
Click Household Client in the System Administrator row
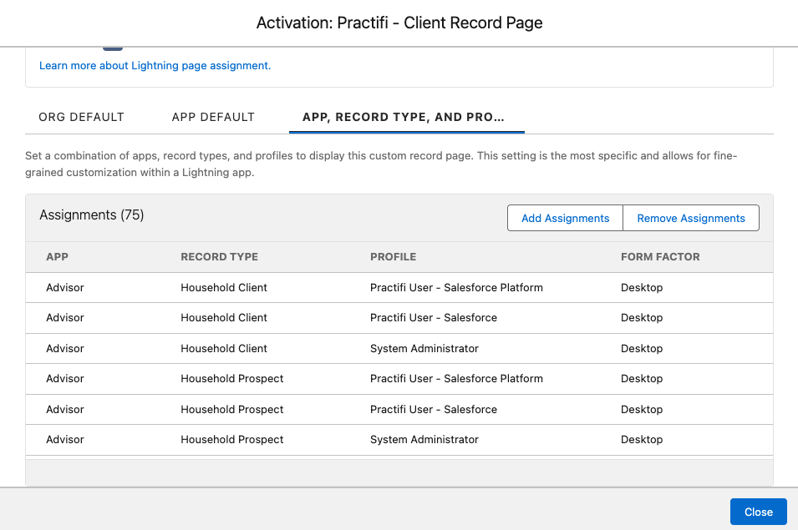224,349
